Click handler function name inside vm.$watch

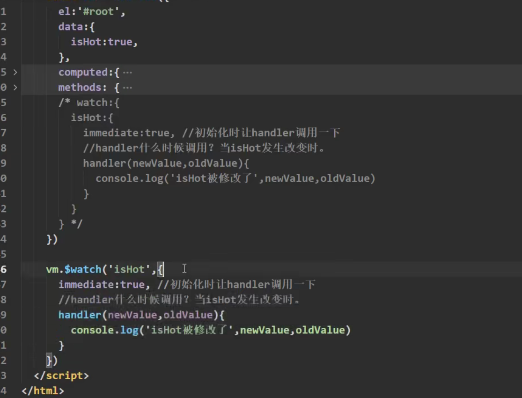coord(80,315)
